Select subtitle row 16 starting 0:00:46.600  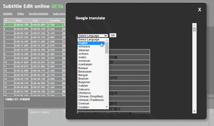(x=35, y=87)
